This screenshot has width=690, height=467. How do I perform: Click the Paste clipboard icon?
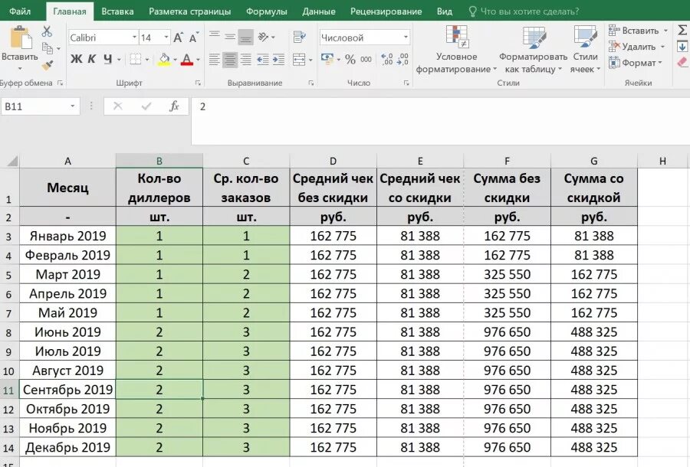click(x=20, y=38)
